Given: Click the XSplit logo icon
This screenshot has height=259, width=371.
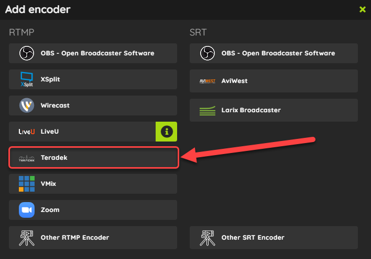Looking at the screenshot, I should click(27, 79).
